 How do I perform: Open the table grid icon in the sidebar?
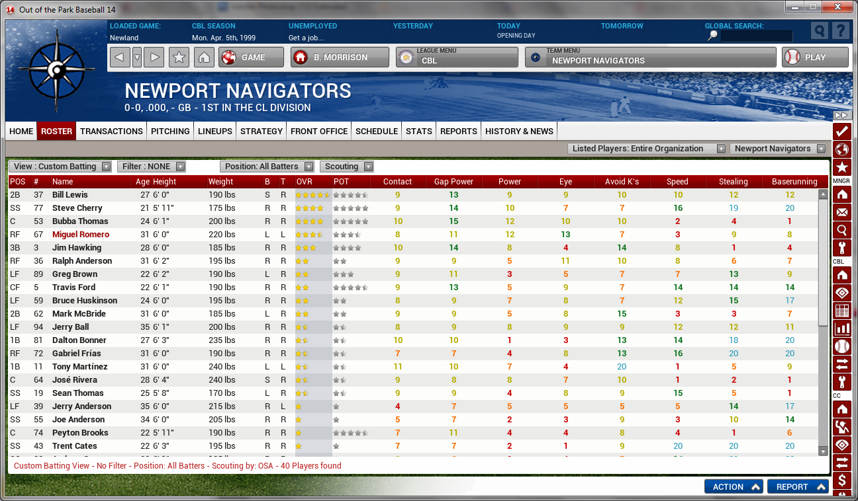pyautogui.click(x=842, y=311)
